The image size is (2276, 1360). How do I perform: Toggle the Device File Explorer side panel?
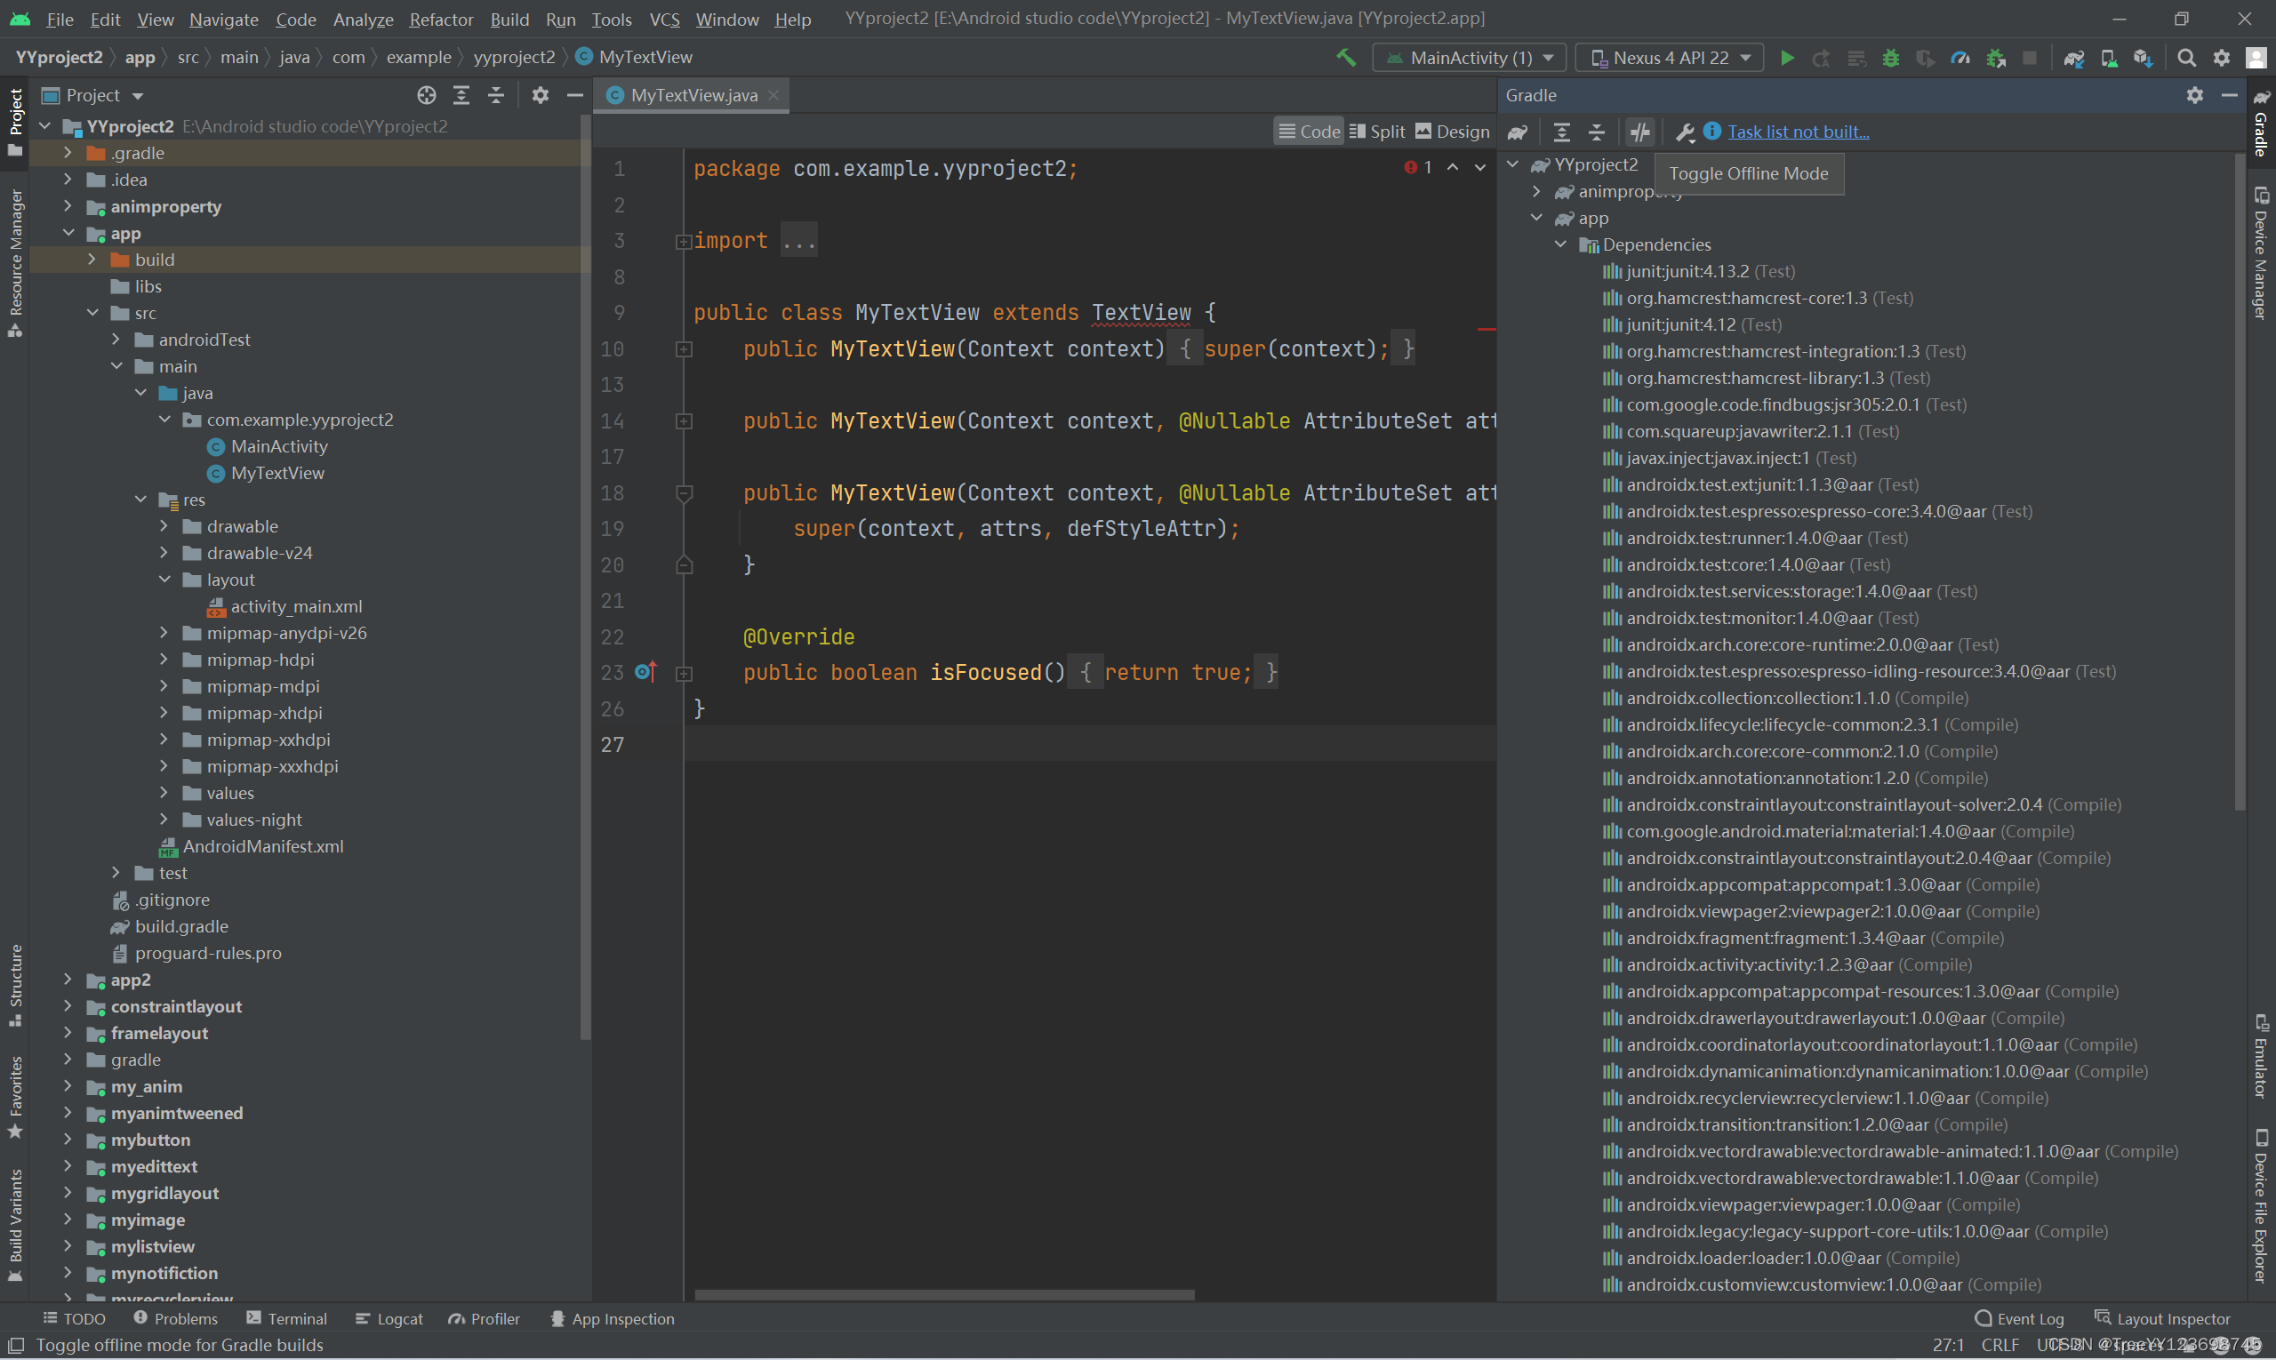tap(2262, 1205)
